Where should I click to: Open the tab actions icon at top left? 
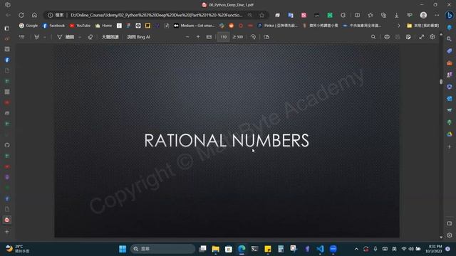8,5
